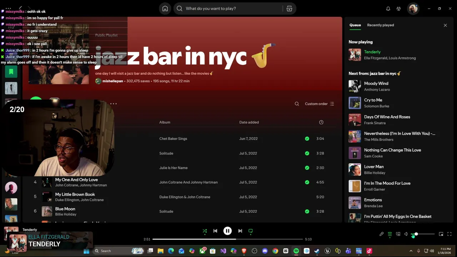Viewport: 457px width, 257px height.
Task: Toggle saved checkmark on Blue Moon row
Action: tap(307, 211)
